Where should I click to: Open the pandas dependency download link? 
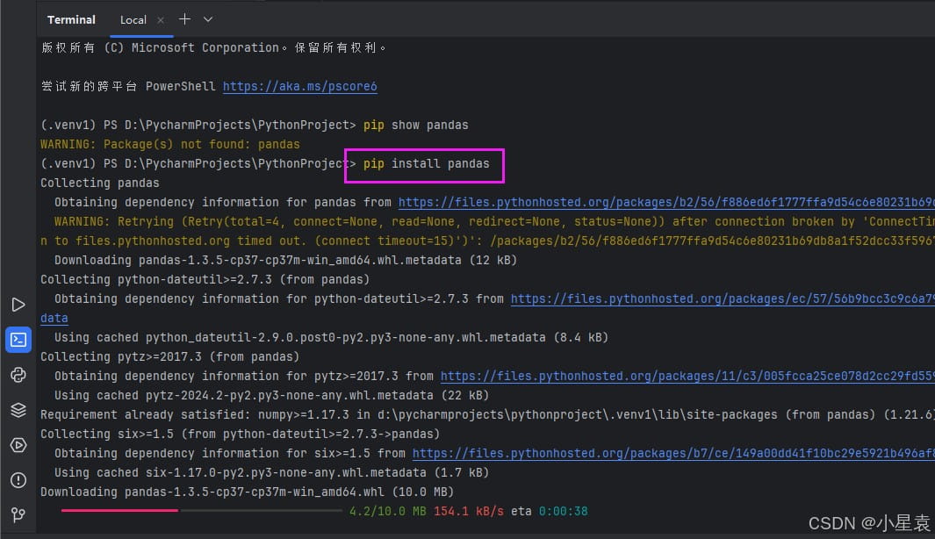[665, 203]
